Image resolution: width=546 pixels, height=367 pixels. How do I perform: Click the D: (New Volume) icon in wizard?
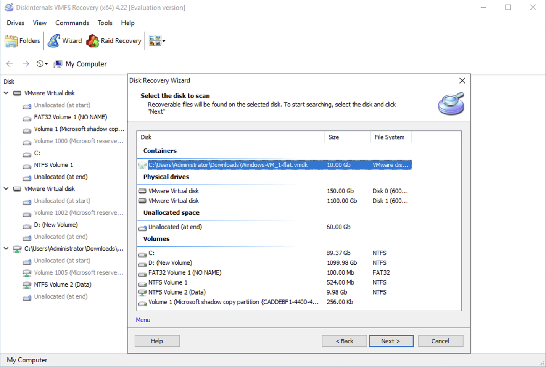[x=142, y=264]
